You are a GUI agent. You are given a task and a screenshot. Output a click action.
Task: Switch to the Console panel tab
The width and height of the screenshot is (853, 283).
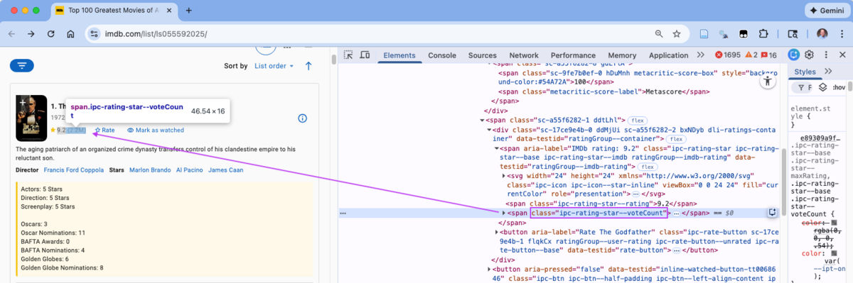click(x=442, y=55)
